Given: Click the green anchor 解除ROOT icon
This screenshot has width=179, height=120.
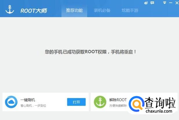Looking at the screenshot, I should click(x=100, y=102).
